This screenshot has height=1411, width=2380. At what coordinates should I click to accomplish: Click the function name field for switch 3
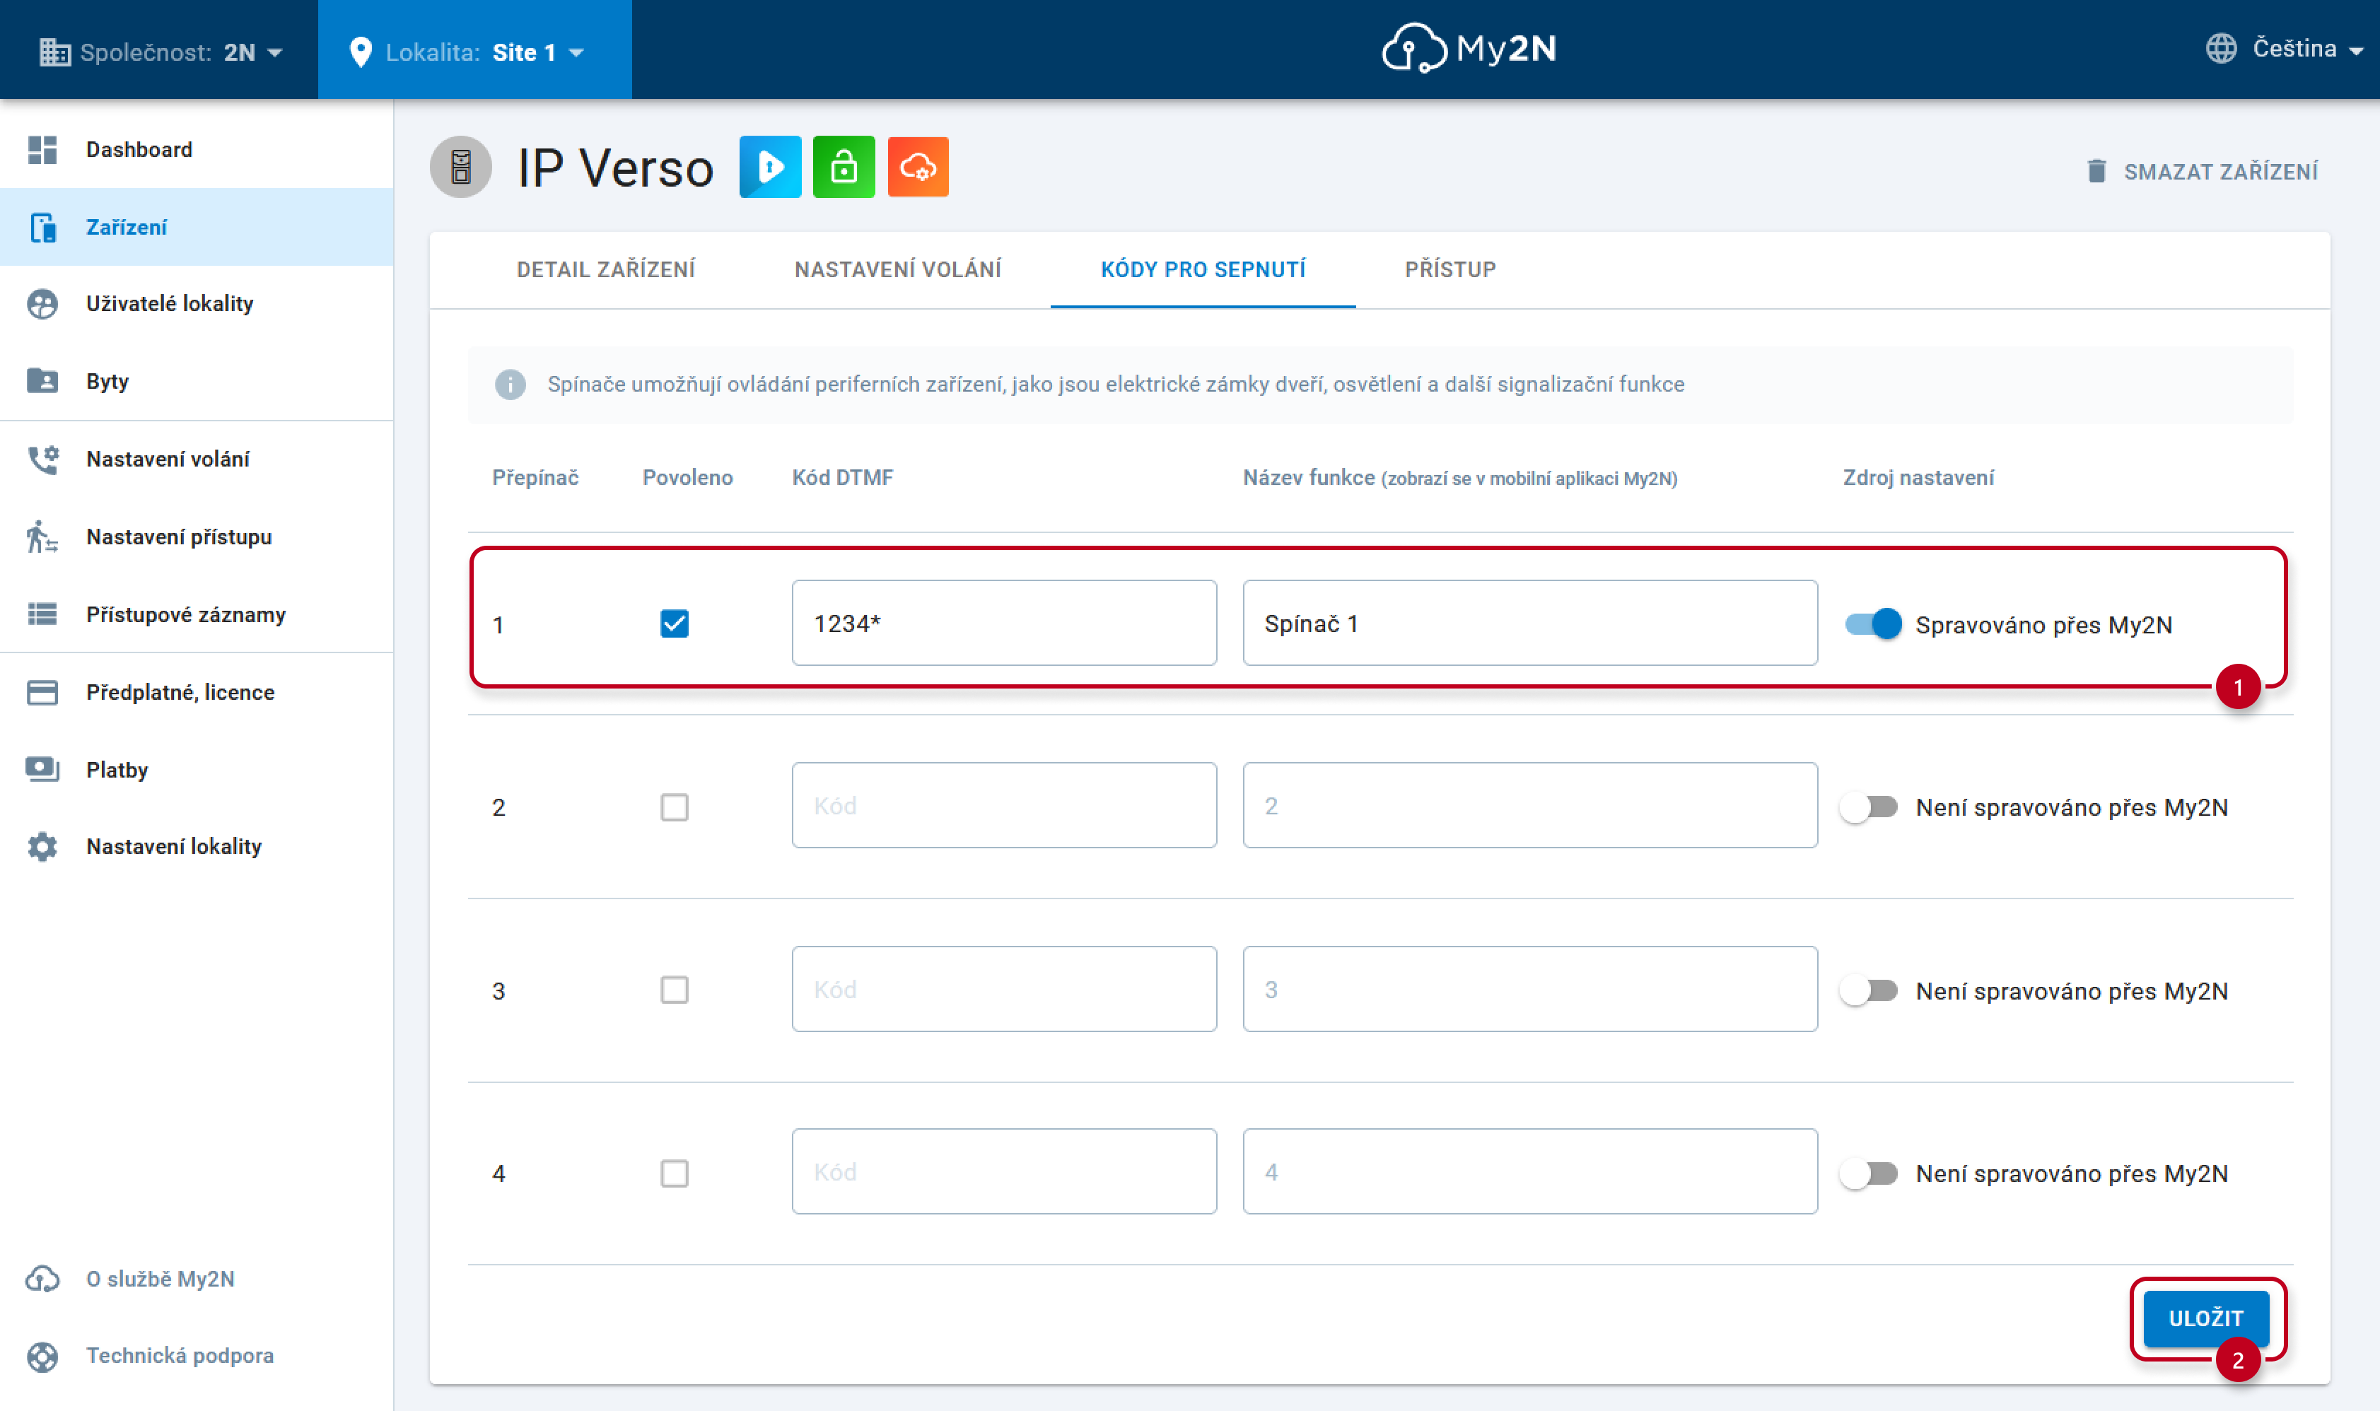pyautogui.click(x=1530, y=990)
